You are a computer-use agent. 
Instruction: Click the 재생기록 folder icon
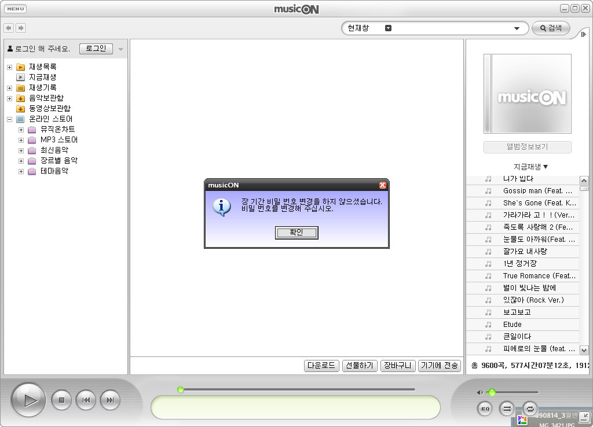pyautogui.click(x=21, y=88)
